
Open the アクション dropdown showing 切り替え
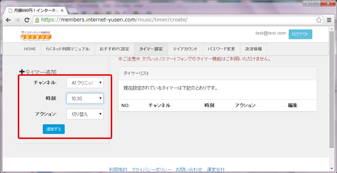[x=85, y=114]
